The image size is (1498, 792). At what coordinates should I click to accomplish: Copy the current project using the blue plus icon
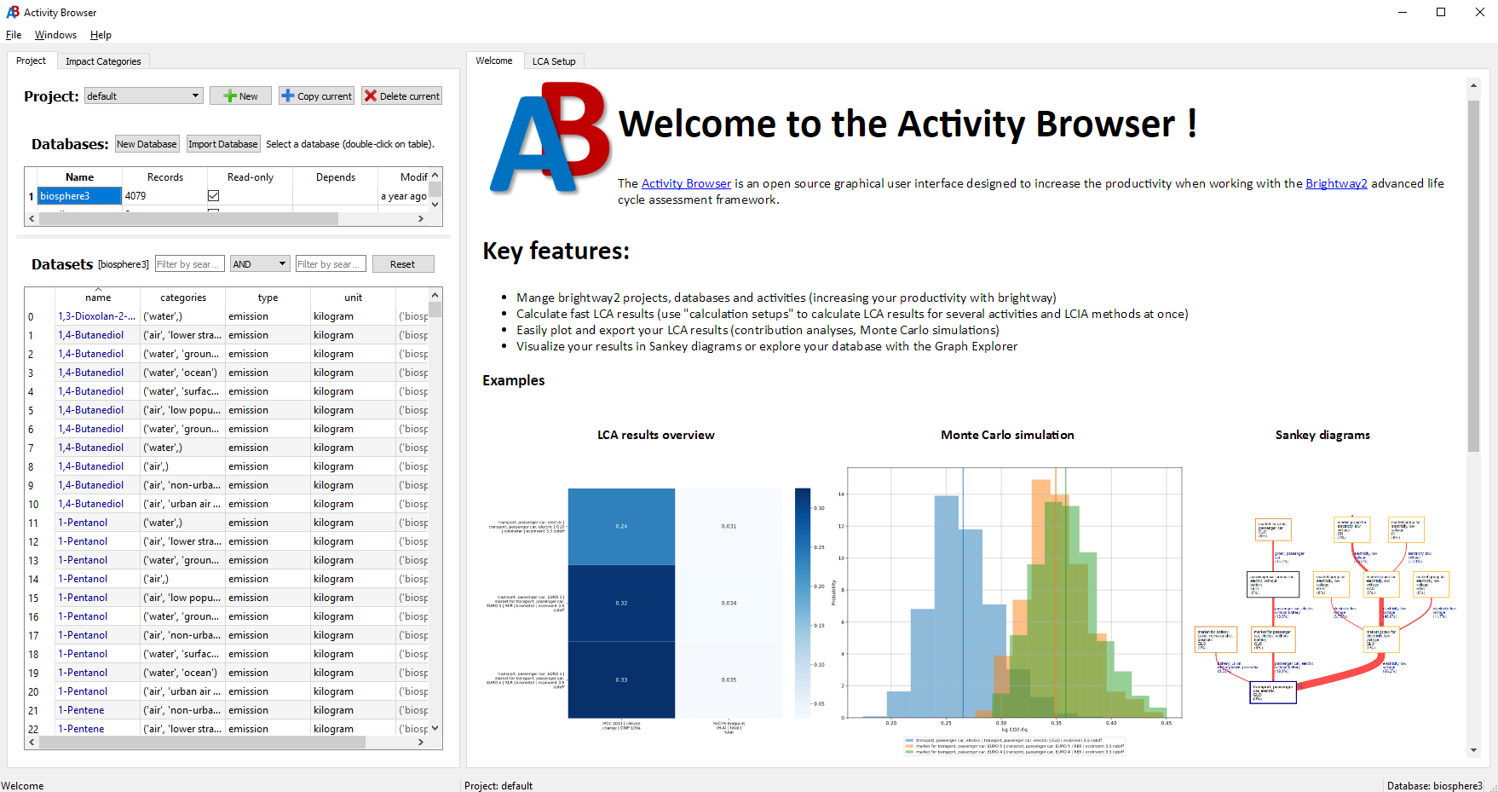click(316, 95)
